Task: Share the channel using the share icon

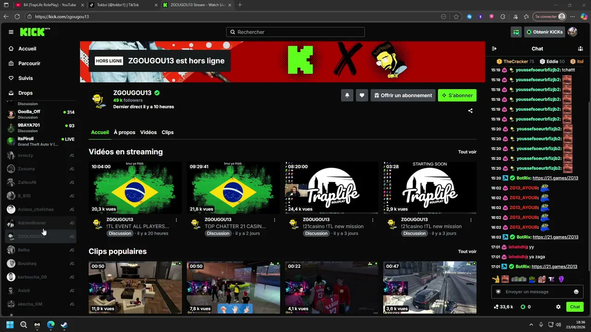Action: (470, 111)
